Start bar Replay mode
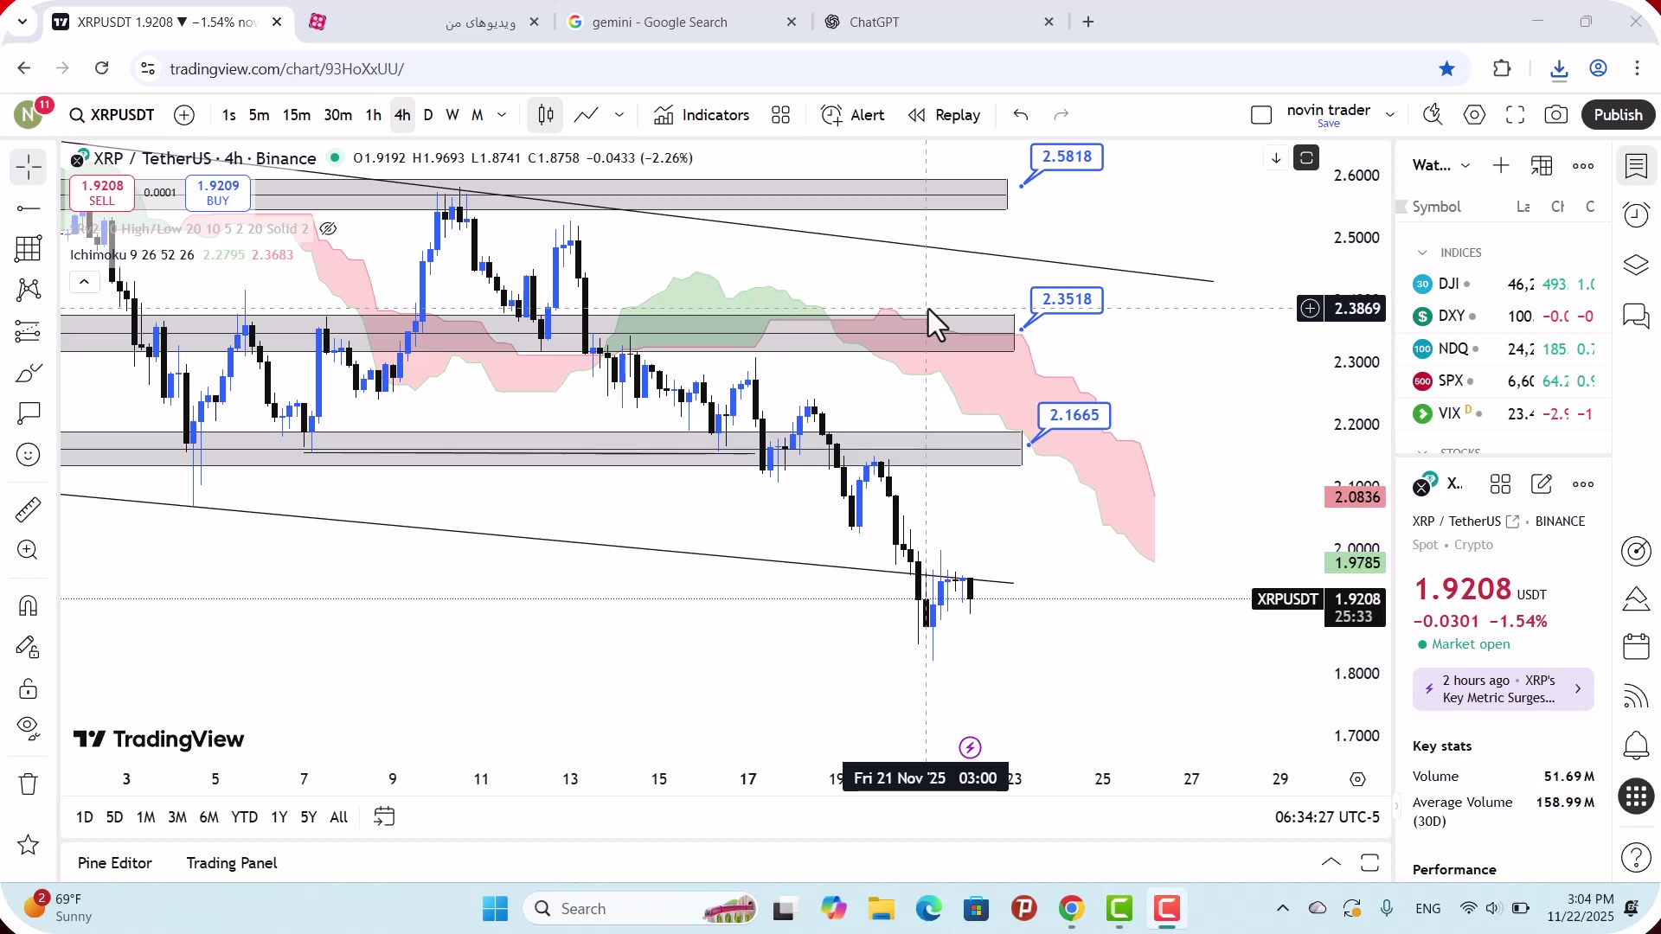The width and height of the screenshot is (1661, 934). 944,115
